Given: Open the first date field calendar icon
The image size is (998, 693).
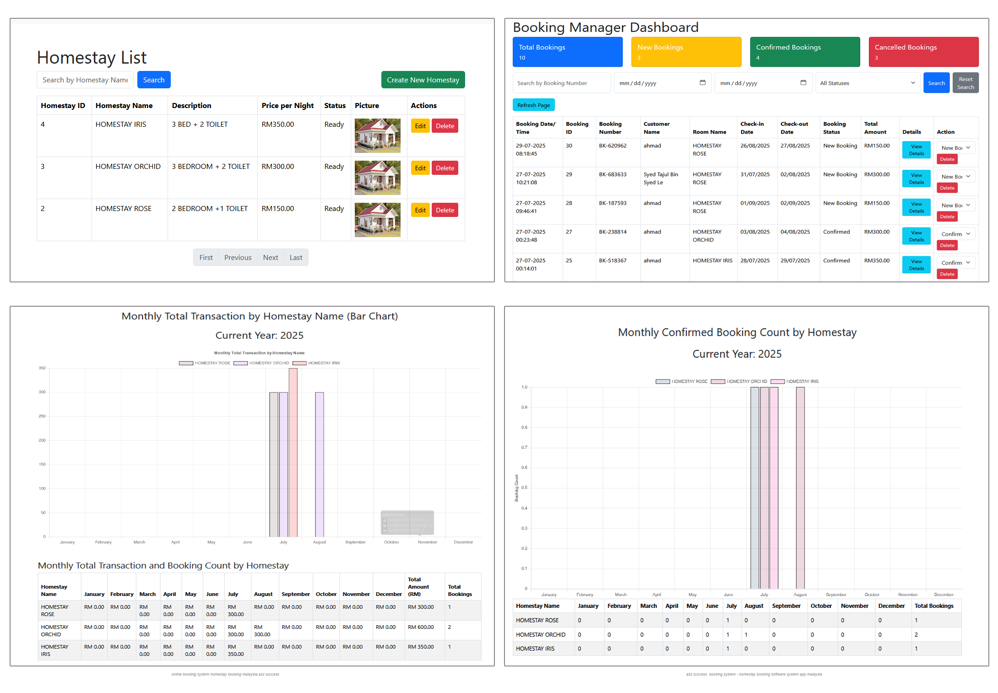Looking at the screenshot, I should point(702,83).
